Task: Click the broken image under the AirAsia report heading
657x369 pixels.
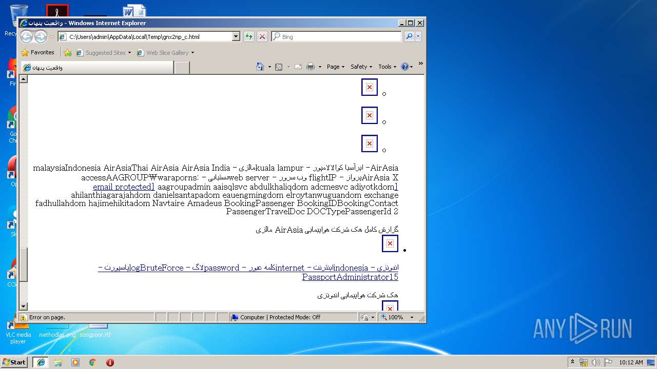Action: (390, 243)
